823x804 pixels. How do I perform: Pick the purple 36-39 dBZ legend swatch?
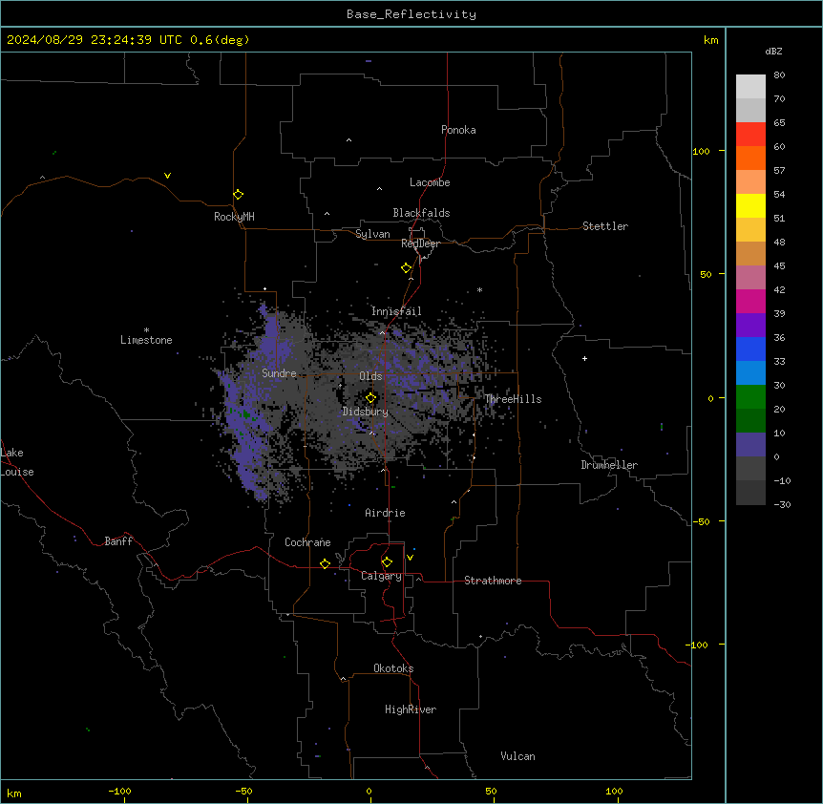pyautogui.click(x=750, y=326)
